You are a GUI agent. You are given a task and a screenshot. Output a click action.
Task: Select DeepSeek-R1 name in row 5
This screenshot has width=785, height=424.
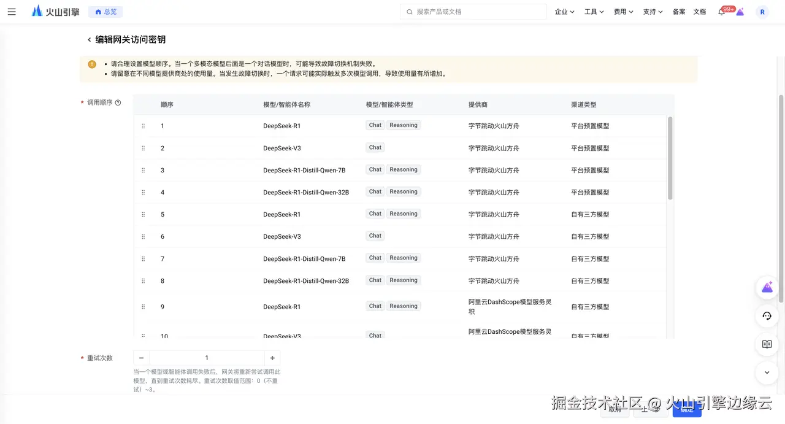[x=282, y=214]
